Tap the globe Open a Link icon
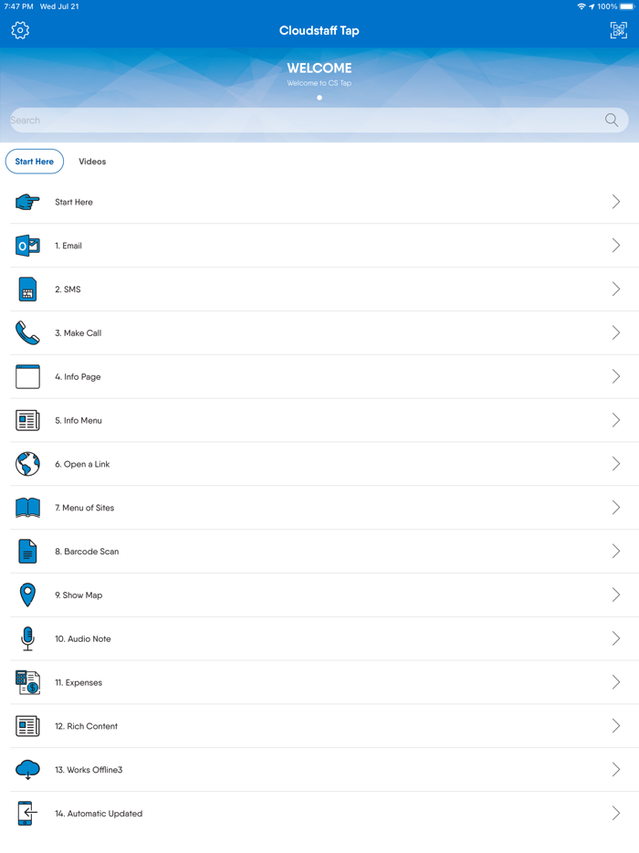The image size is (639, 853). tap(27, 464)
